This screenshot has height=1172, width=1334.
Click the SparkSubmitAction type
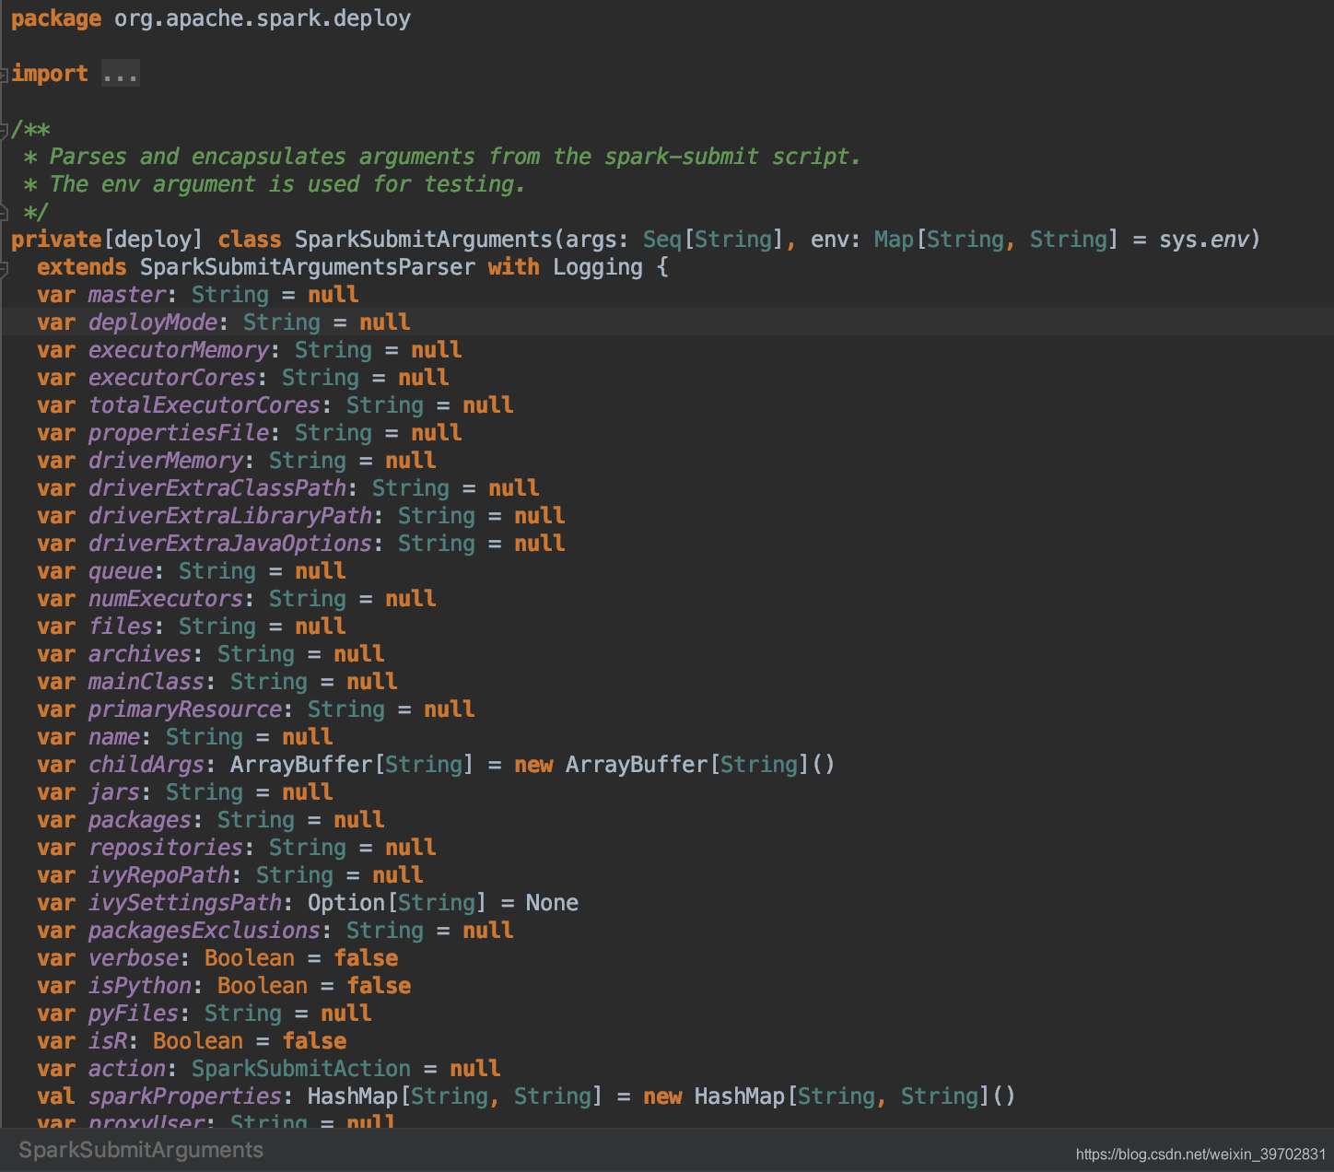coord(301,1069)
